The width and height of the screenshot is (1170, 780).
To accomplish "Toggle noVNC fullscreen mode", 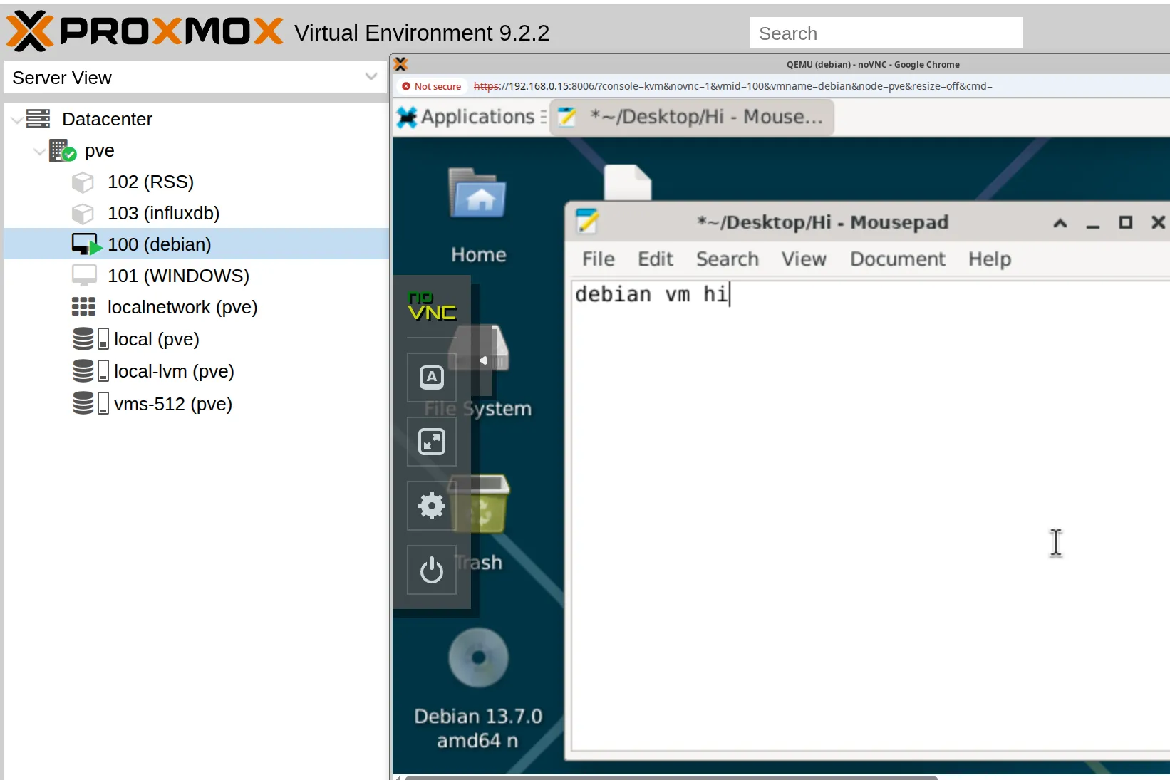I will pyautogui.click(x=432, y=442).
